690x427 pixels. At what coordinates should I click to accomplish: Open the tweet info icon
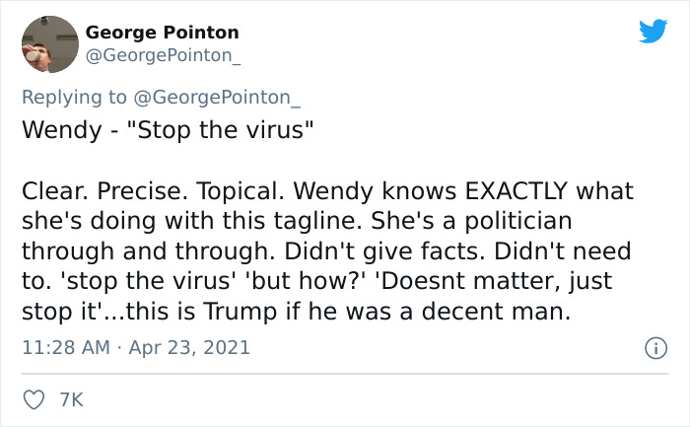coord(655,347)
